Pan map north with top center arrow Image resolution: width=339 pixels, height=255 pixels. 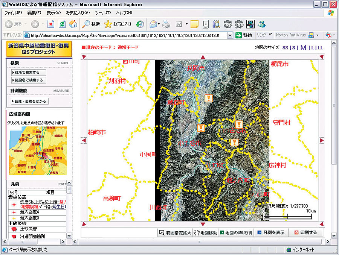203,57
